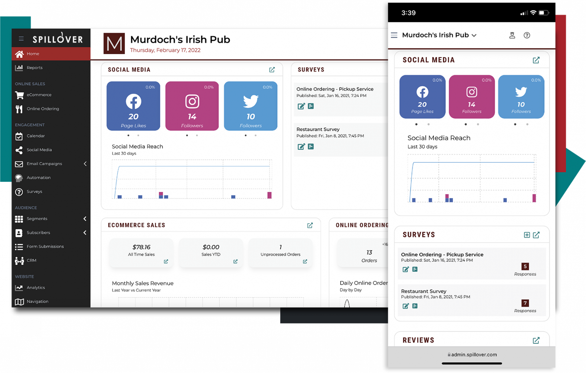Viewport: 586px width, 373px height.
Task: Expand the Email Campaigns chevron
Action: [85, 163]
